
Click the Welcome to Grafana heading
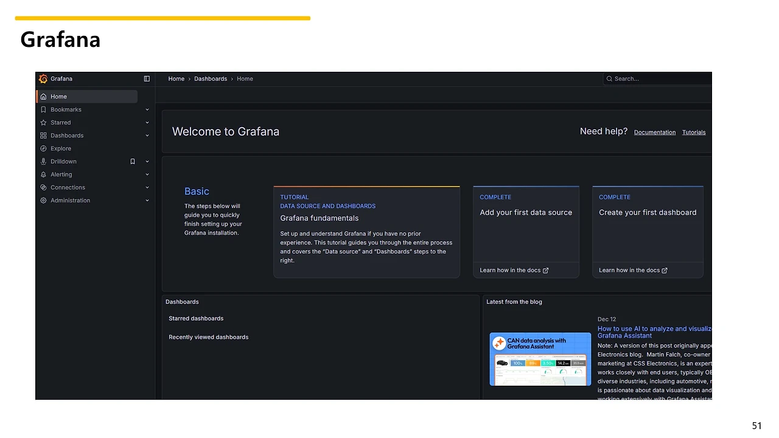(226, 131)
